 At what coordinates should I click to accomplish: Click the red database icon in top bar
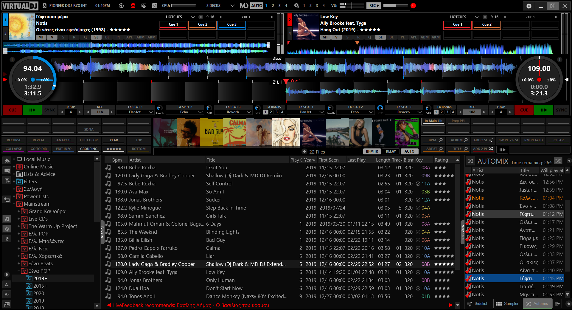point(133,6)
